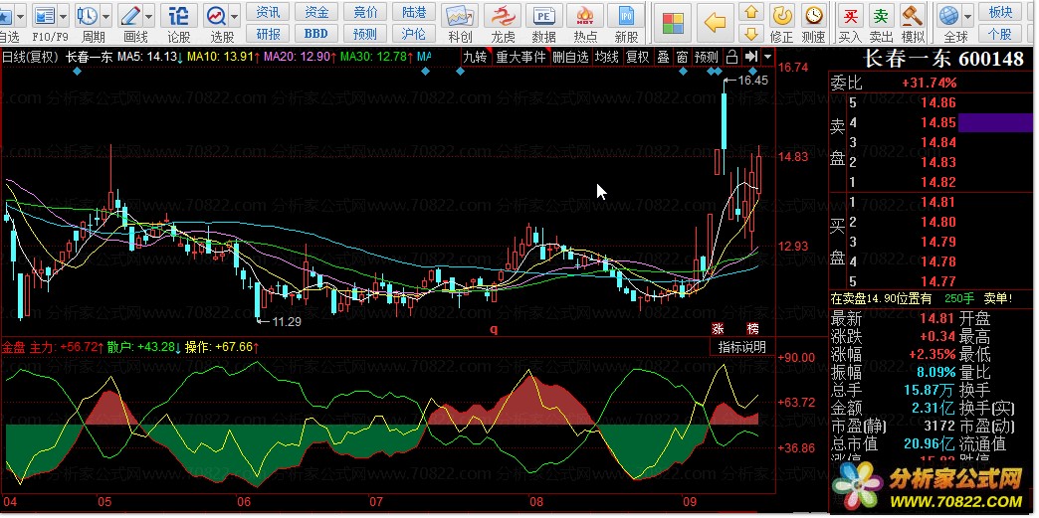Image resolution: width=1039 pixels, height=518 pixels.
Task: Click the 长春一东 600148 stock title
Action: pyautogui.click(x=943, y=59)
